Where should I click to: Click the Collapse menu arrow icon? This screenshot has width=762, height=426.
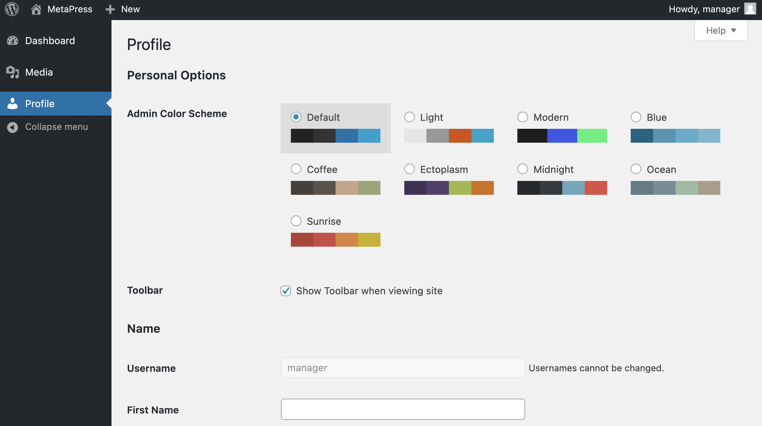coord(12,127)
